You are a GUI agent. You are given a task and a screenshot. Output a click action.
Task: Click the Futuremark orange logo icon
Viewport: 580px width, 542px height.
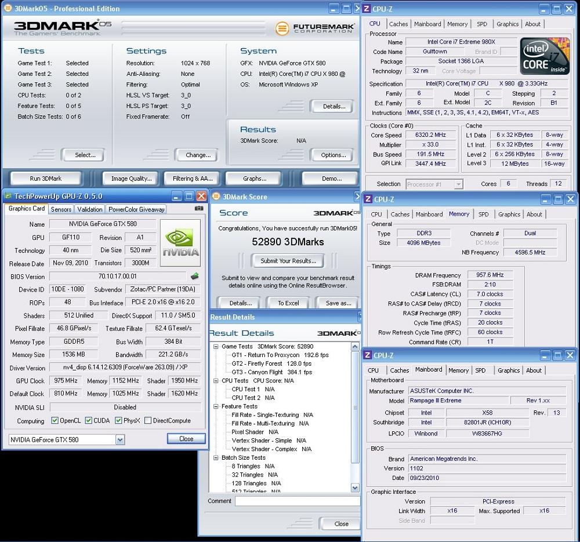click(x=282, y=28)
